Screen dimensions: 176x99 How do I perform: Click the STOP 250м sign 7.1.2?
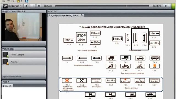tap(81, 37)
